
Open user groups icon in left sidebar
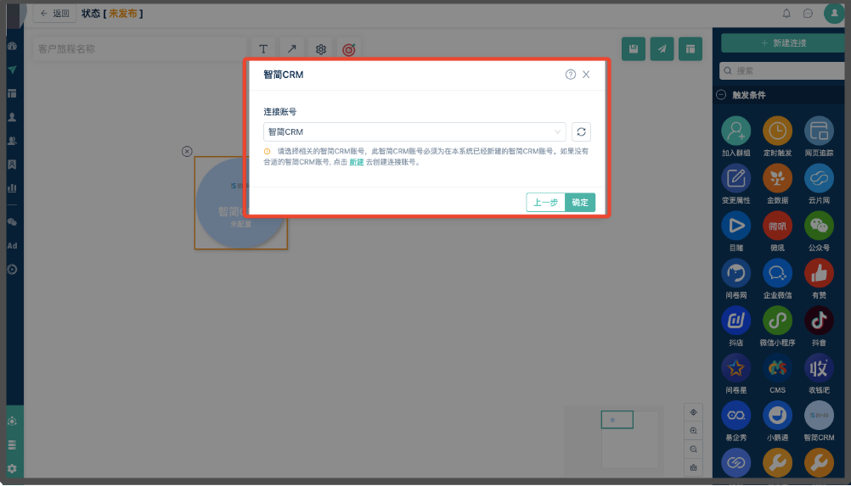pos(12,141)
